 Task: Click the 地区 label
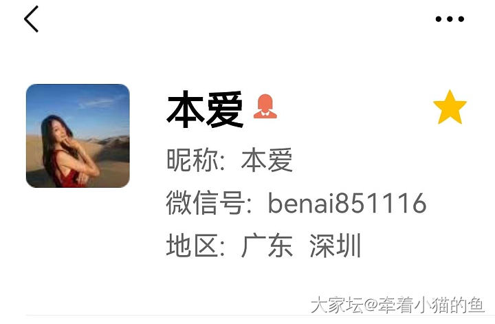pos(192,246)
